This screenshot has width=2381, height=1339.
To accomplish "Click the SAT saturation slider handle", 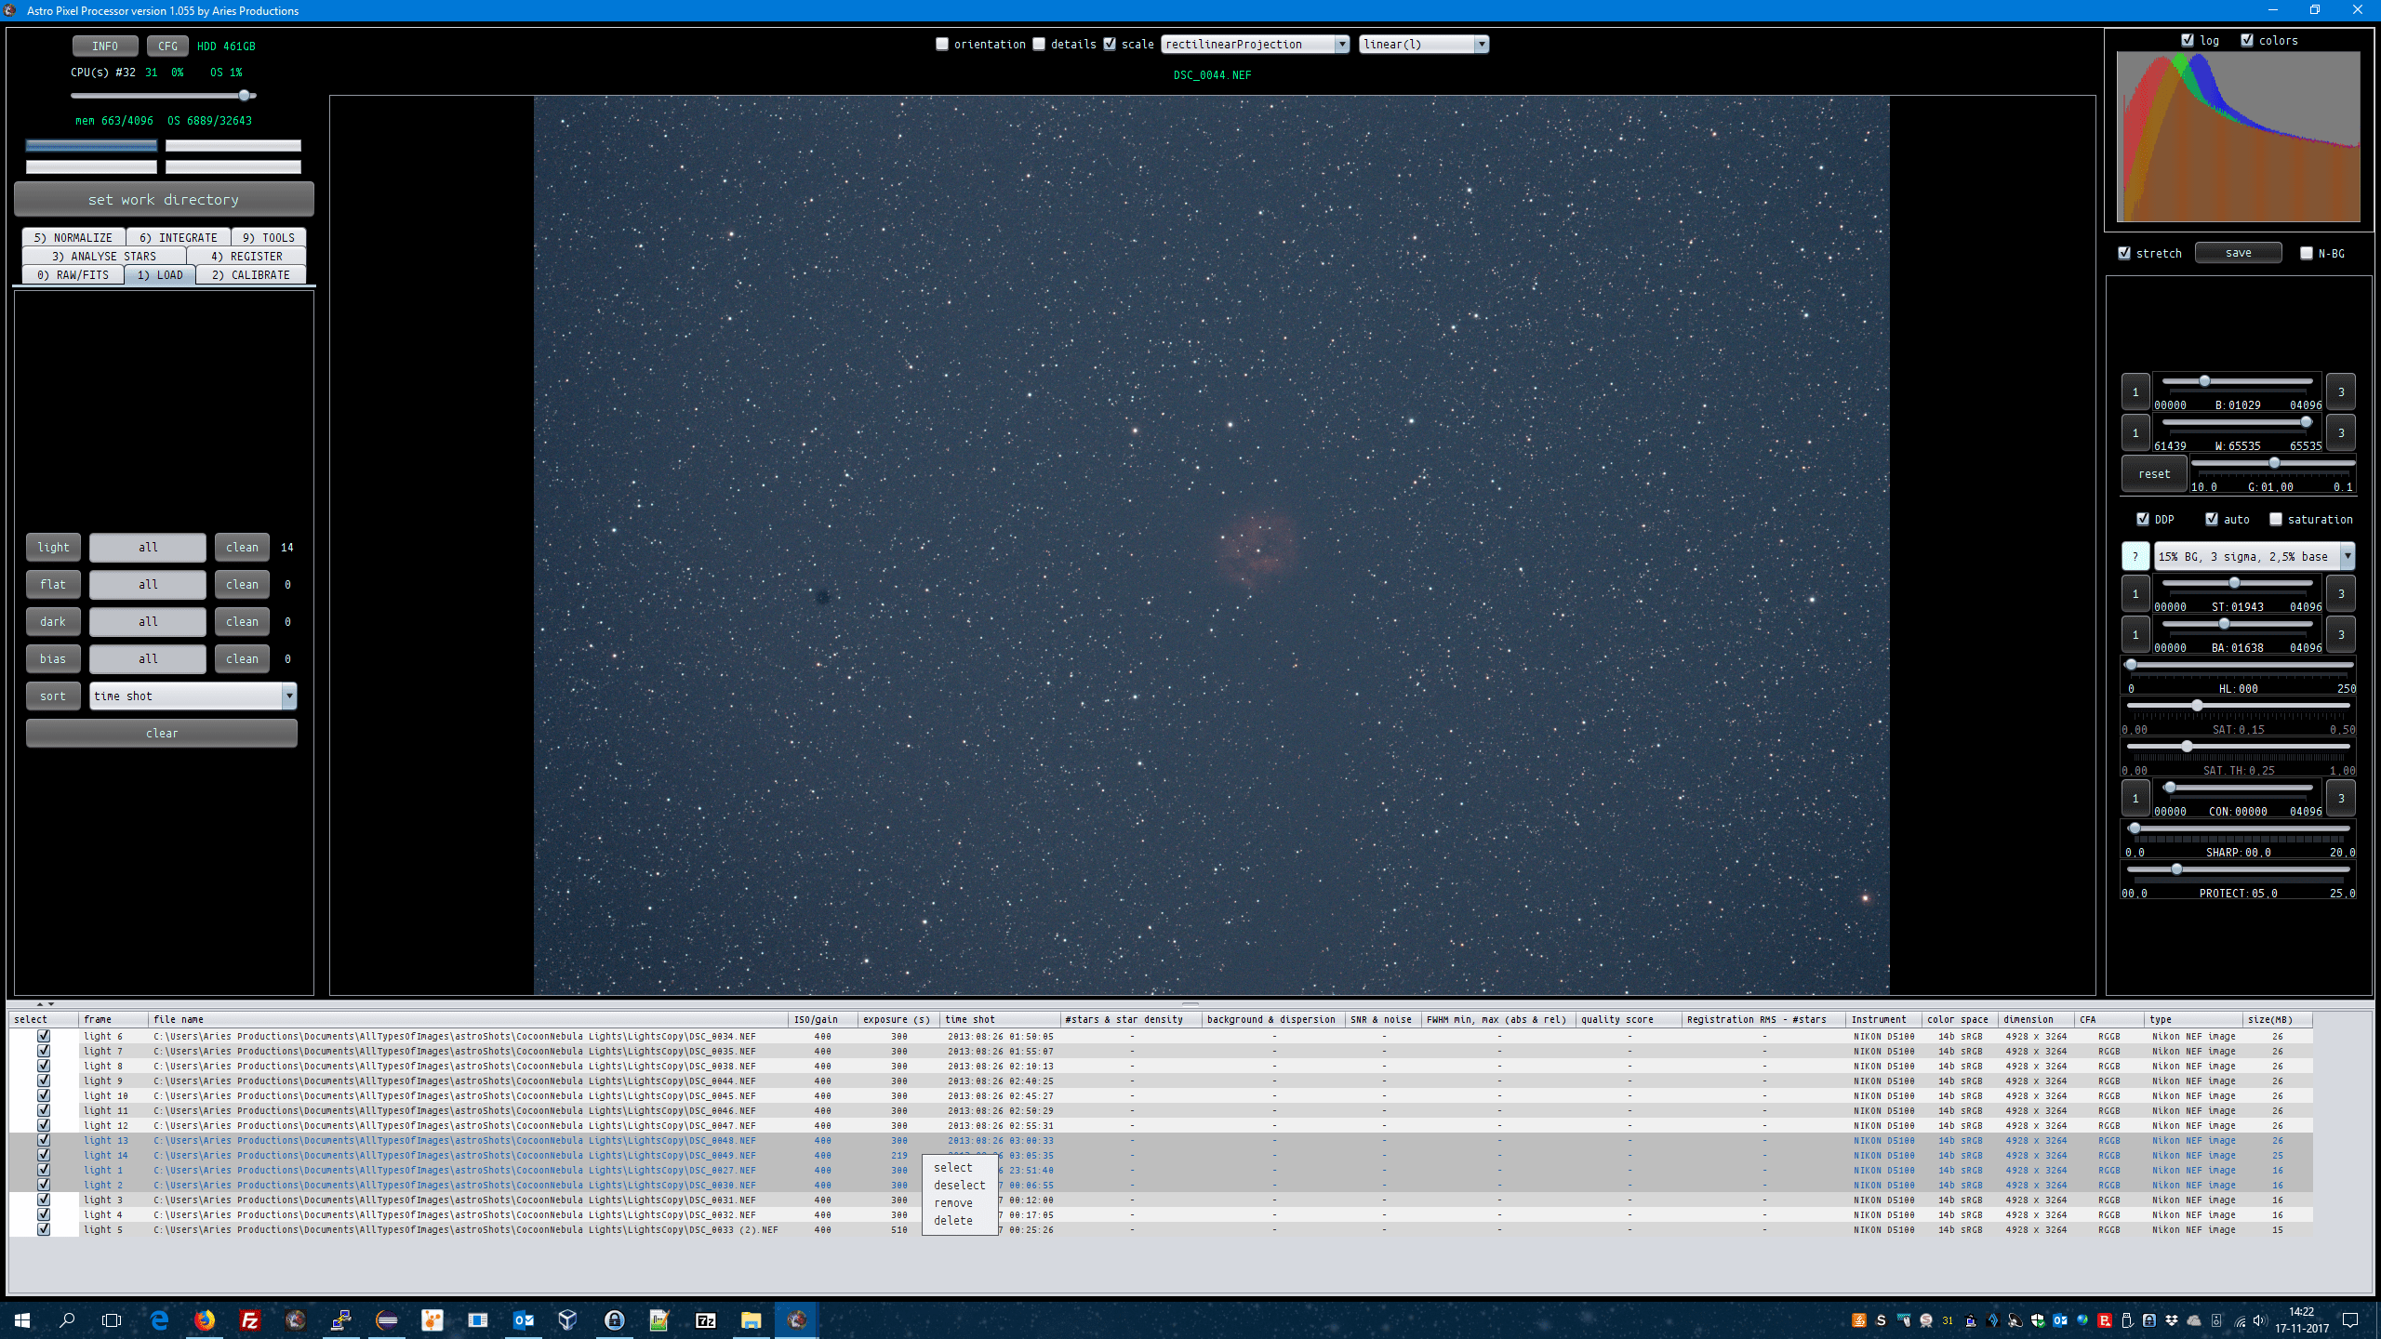I will click(2197, 706).
